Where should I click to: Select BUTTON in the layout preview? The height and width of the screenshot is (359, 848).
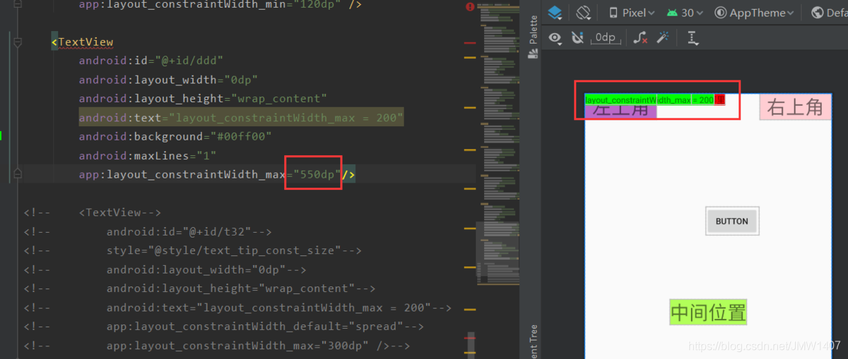732,221
